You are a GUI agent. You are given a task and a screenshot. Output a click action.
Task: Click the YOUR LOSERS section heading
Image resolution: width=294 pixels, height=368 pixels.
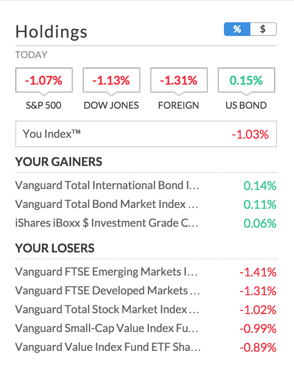(55, 248)
